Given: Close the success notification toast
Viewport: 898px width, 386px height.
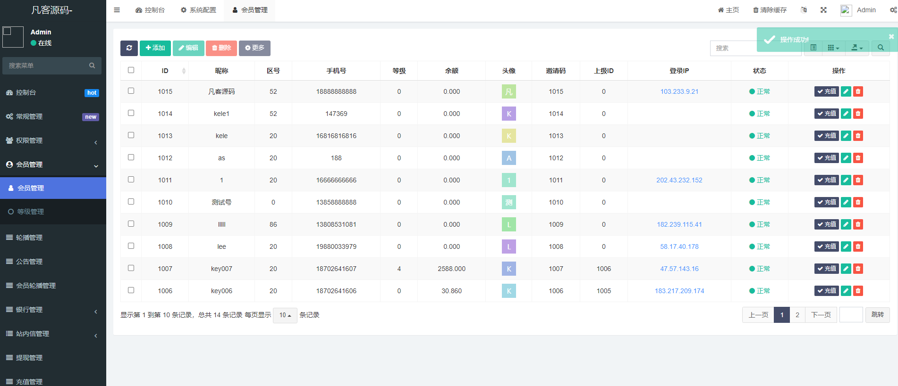Looking at the screenshot, I should point(891,37).
